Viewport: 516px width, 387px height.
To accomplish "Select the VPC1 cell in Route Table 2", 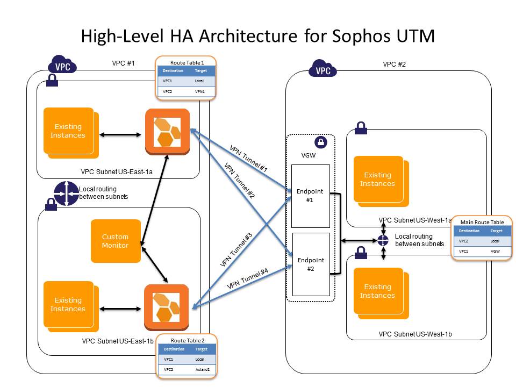I will coord(168,360).
